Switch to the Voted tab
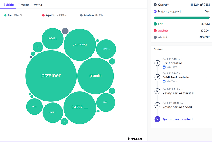Image resolution: width=212 pixels, height=142 pixels. (38, 5)
